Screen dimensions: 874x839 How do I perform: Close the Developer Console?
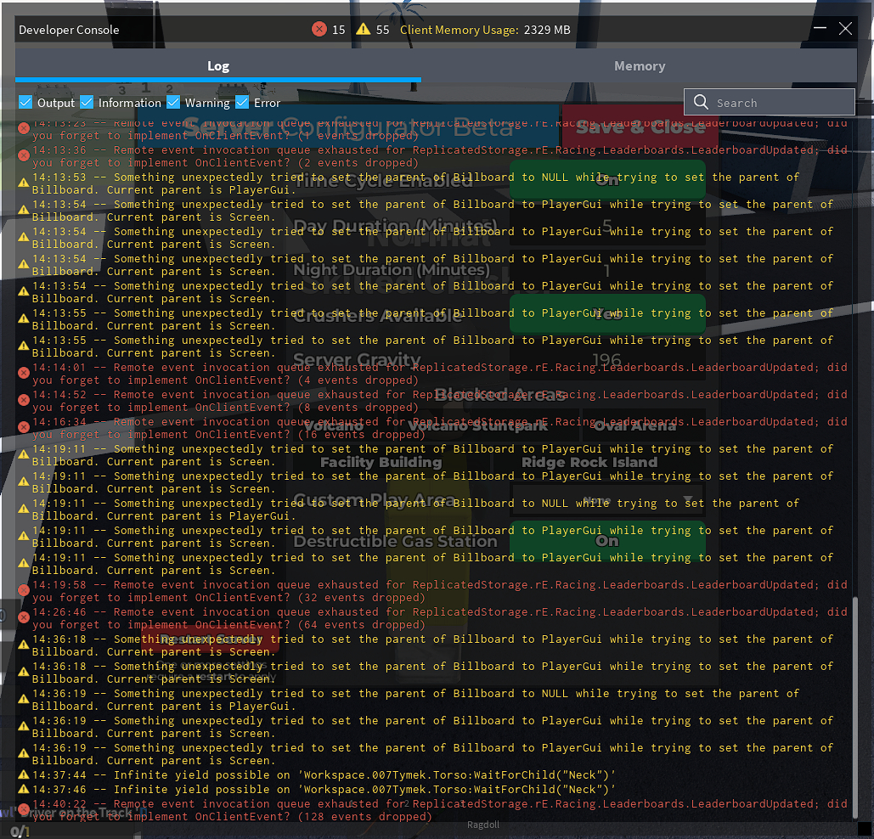845,29
